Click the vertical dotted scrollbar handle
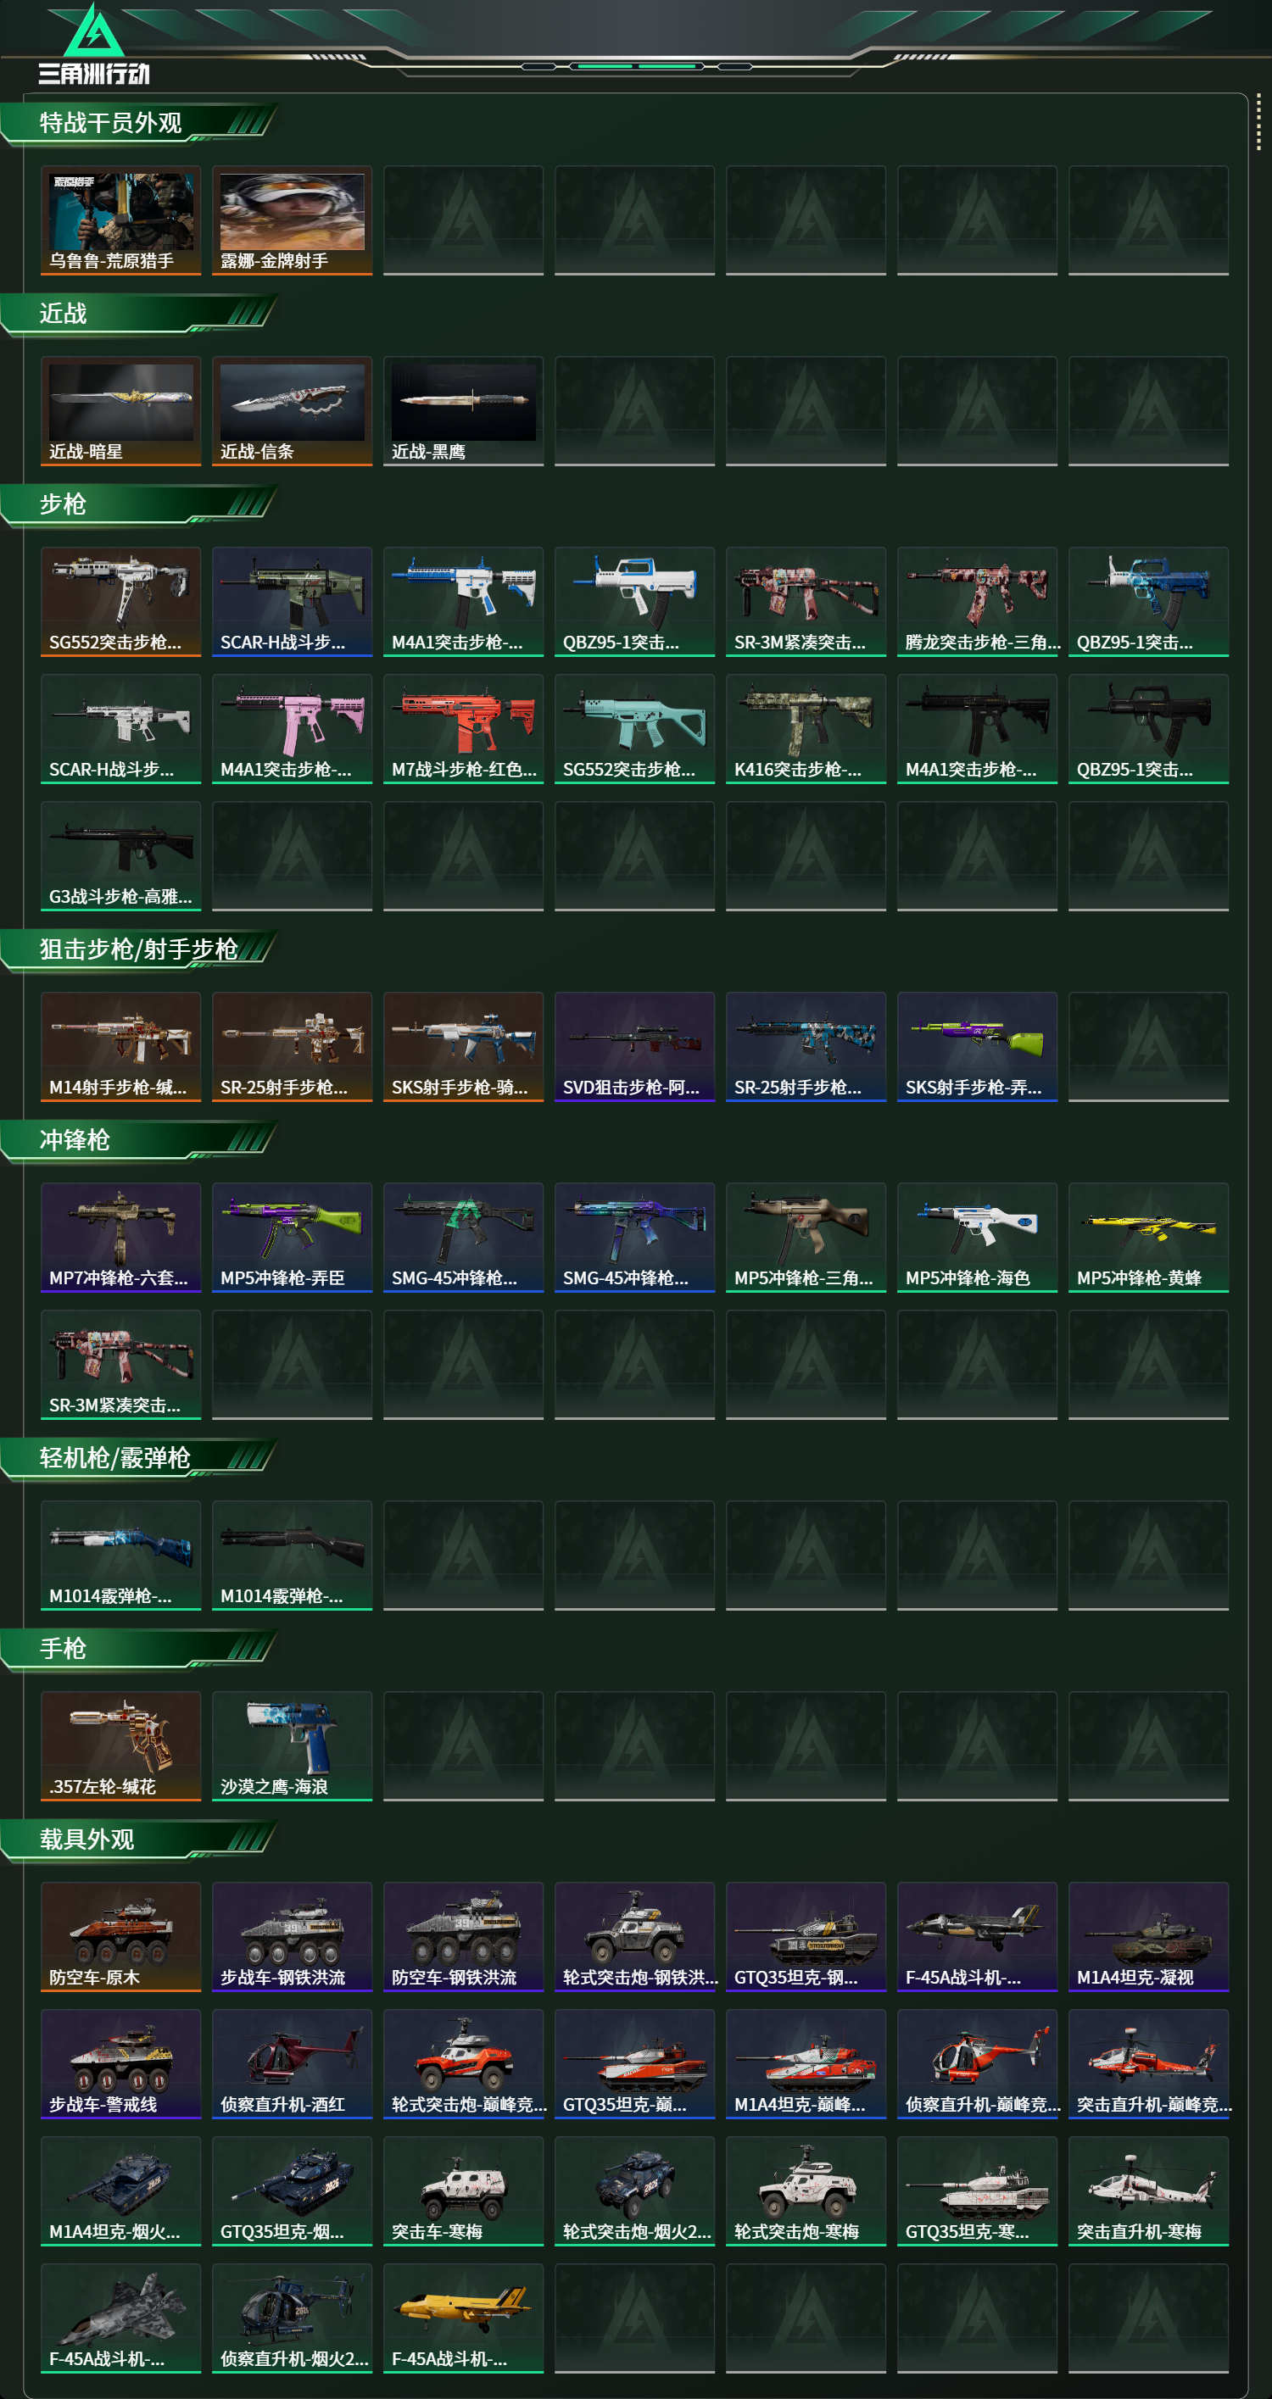The height and width of the screenshot is (2399, 1272). pos(1258,122)
